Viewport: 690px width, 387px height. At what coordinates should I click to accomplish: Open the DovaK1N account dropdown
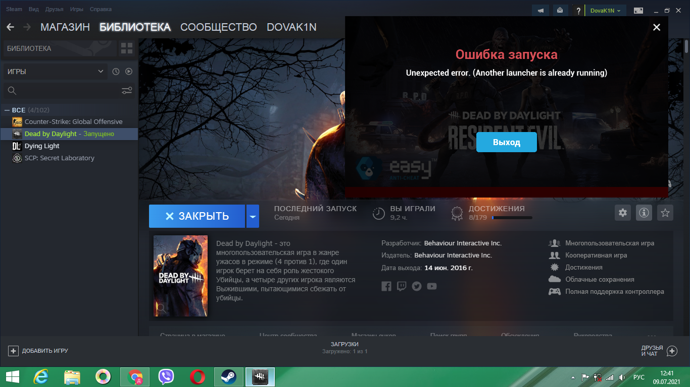[606, 11]
